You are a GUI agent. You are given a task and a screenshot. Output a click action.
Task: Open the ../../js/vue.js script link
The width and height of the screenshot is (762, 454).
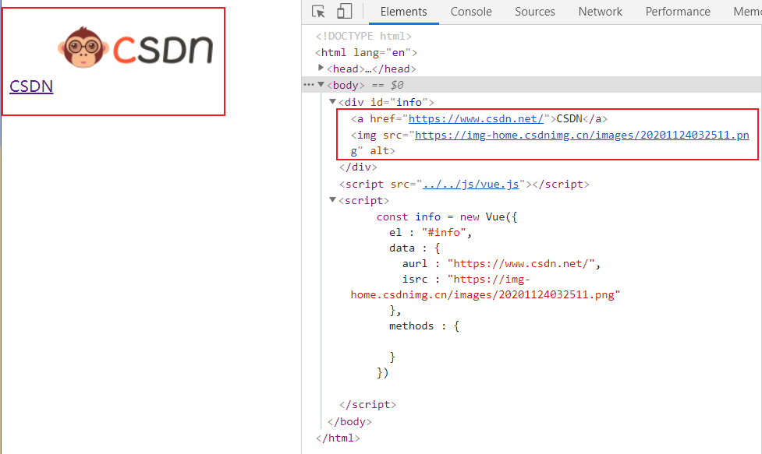[x=471, y=185]
